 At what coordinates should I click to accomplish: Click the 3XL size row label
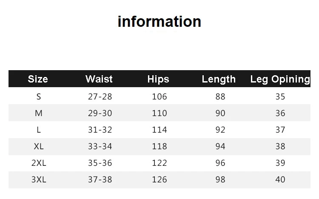coord(39,180)
